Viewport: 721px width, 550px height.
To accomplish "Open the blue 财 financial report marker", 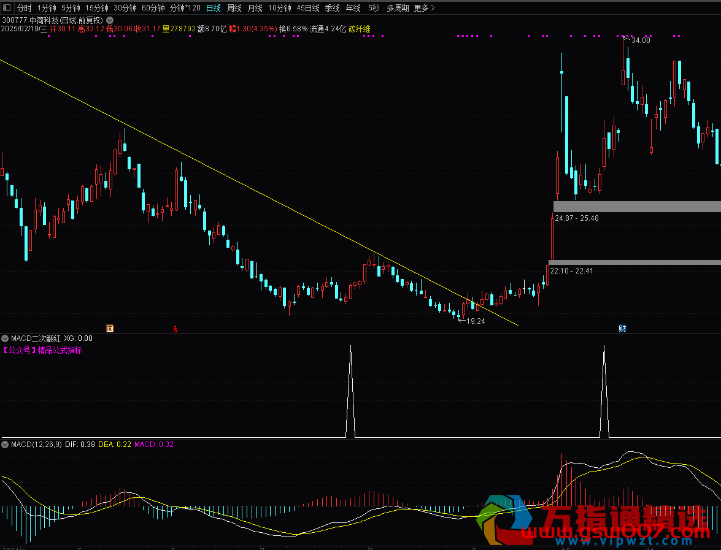I will (622, 328).
